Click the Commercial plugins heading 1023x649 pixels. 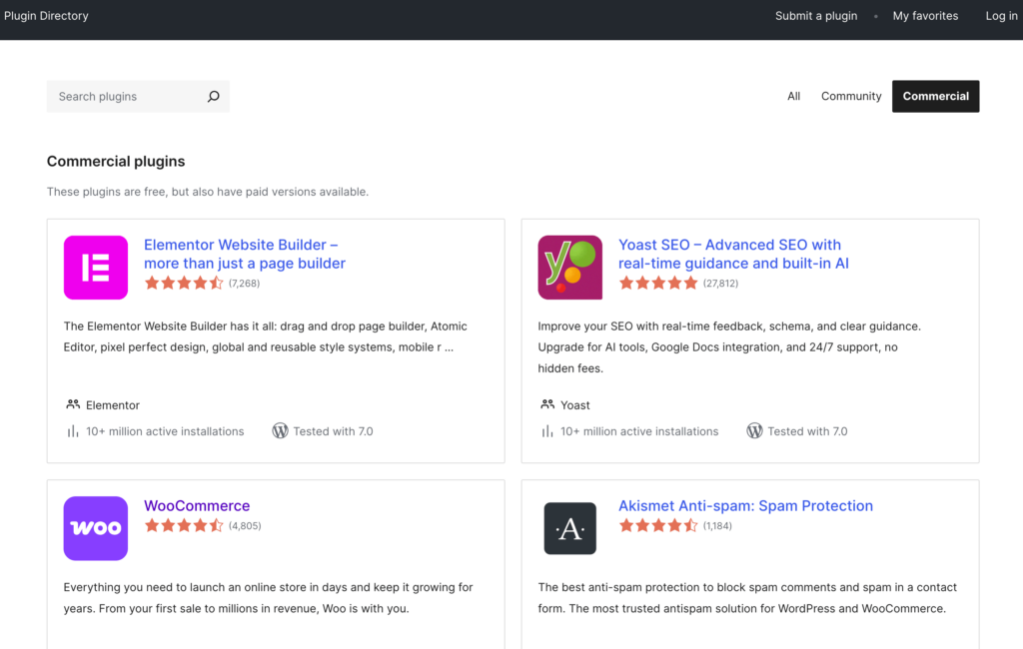116,161
